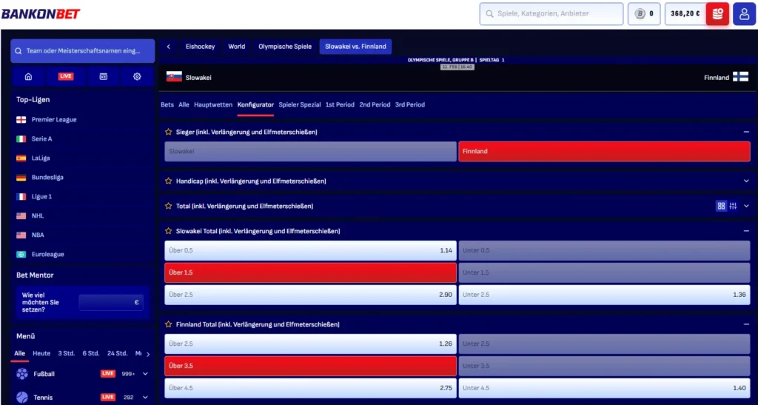Screen dimensions: 758x405
Task: Expand the Total market chevron
Action: pos(746,206)
